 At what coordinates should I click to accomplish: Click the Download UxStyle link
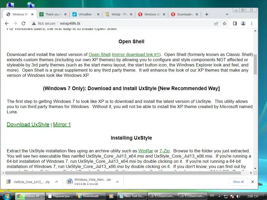click(x=28, y=125)
